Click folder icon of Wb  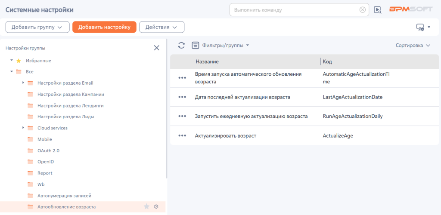(30, 184)
